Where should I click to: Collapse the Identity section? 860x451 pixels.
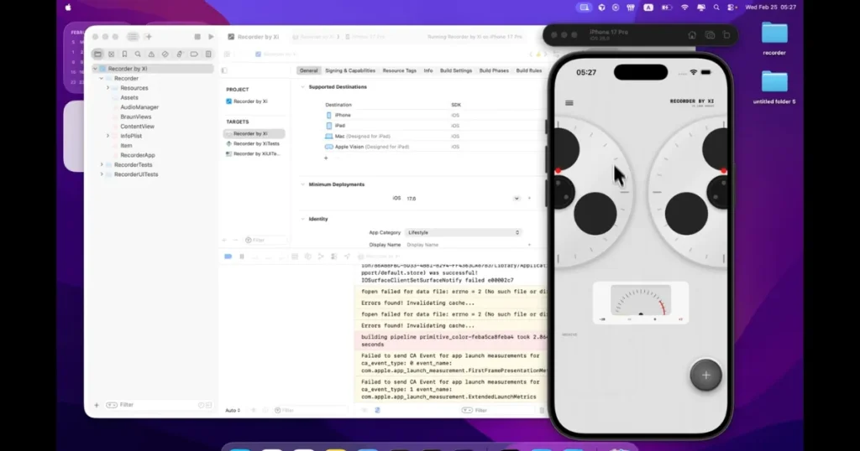302,219
